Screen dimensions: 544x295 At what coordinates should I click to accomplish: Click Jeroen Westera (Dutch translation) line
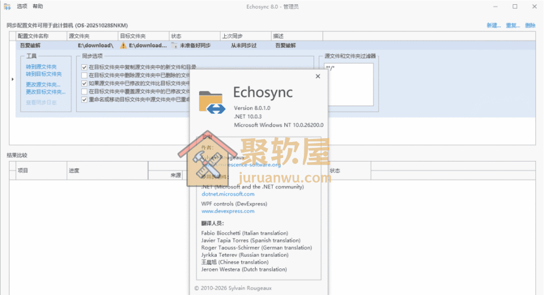[244, 269]
